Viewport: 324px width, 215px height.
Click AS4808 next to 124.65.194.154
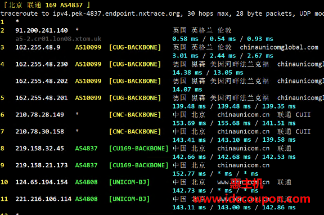click(86, 182)
